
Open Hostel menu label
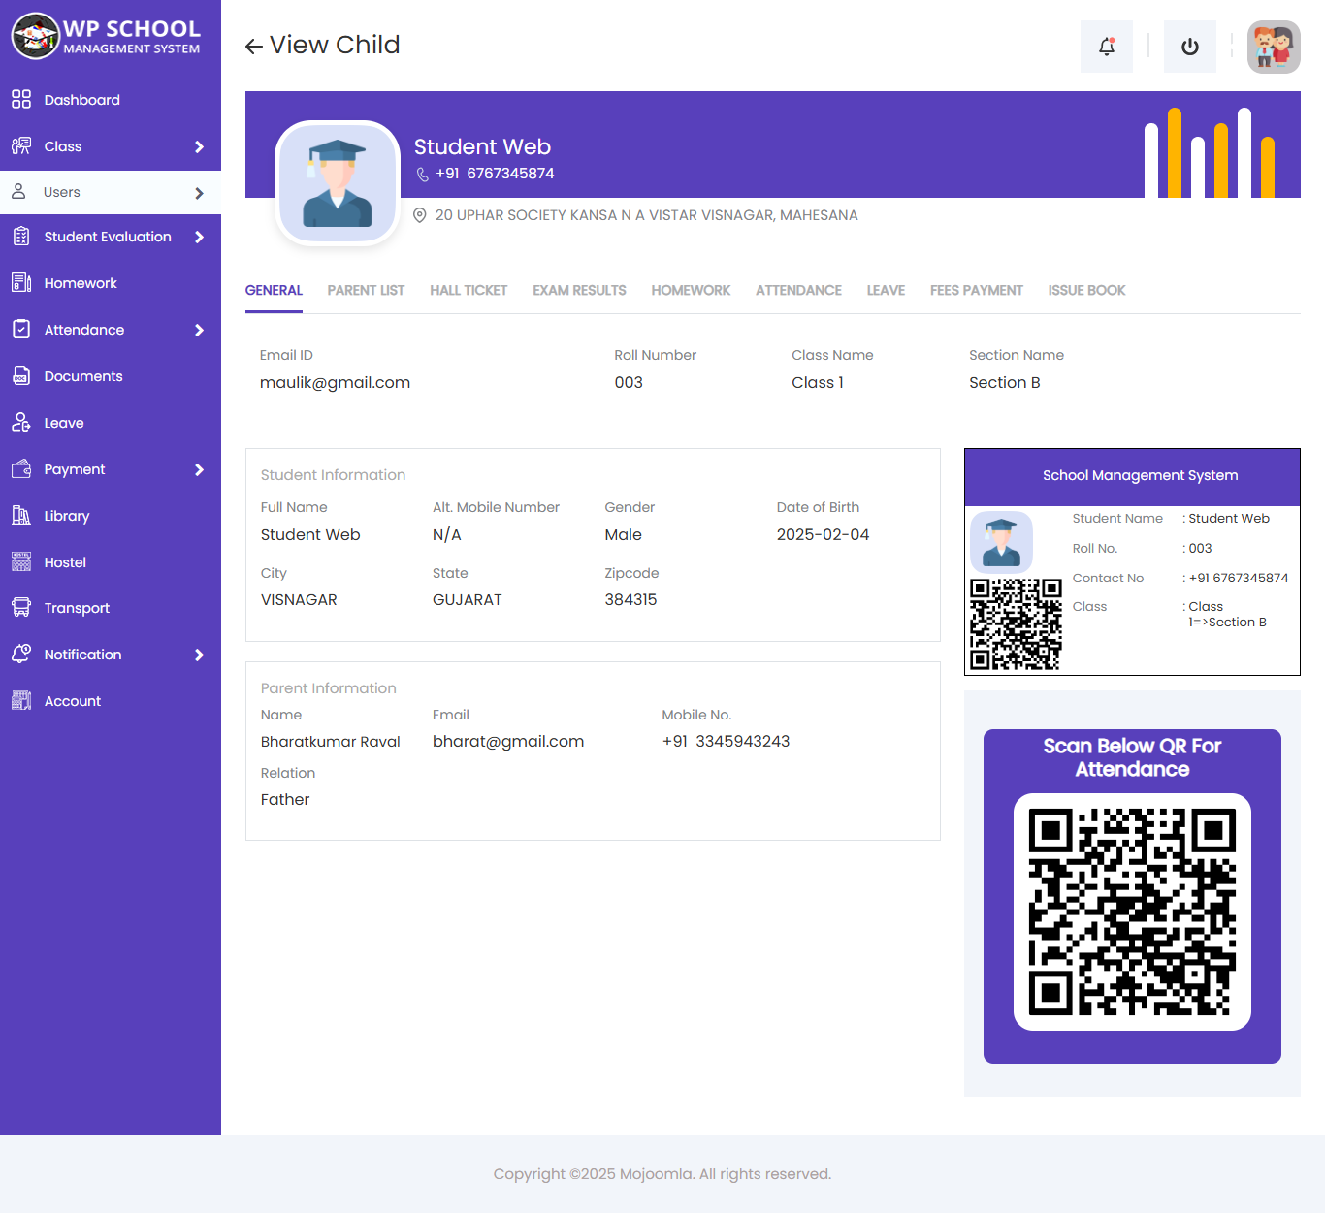pyautogui.click(x=65, y=562)
